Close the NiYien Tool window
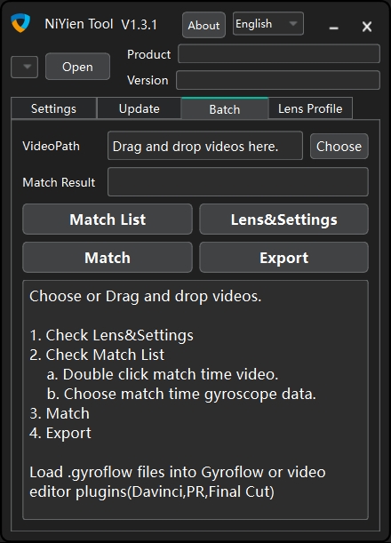 (367, 27)
